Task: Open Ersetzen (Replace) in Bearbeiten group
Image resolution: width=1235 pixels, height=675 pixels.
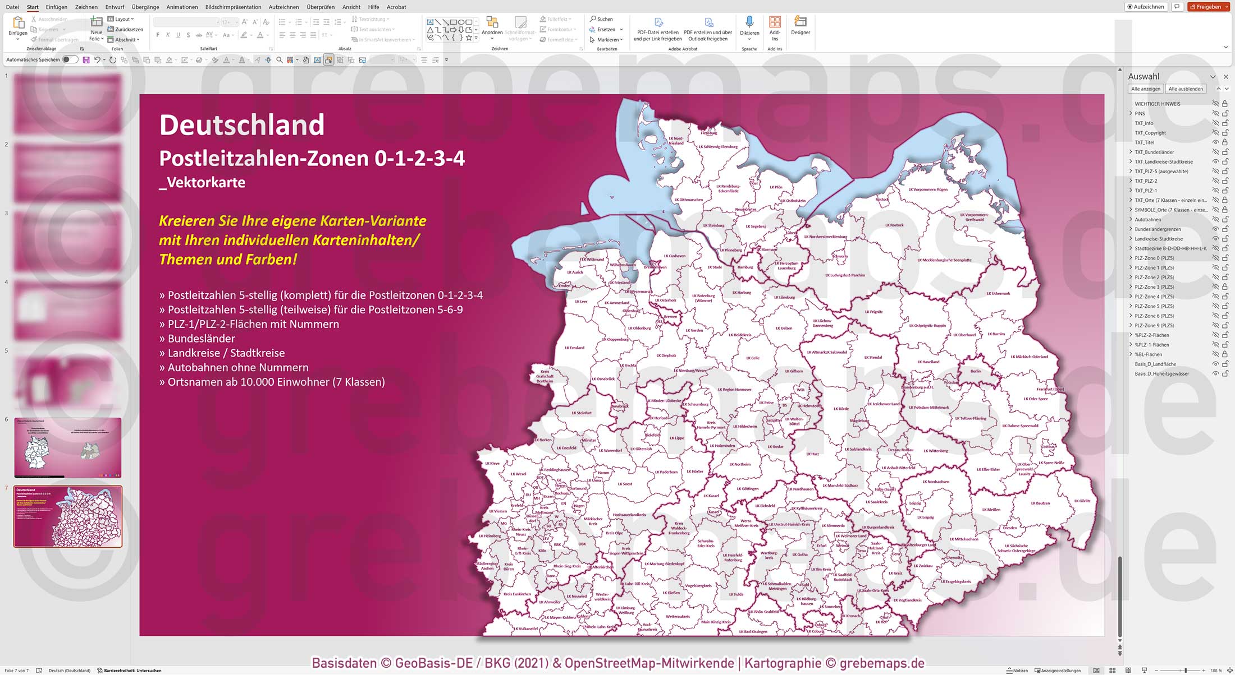Action: [603, 29]
